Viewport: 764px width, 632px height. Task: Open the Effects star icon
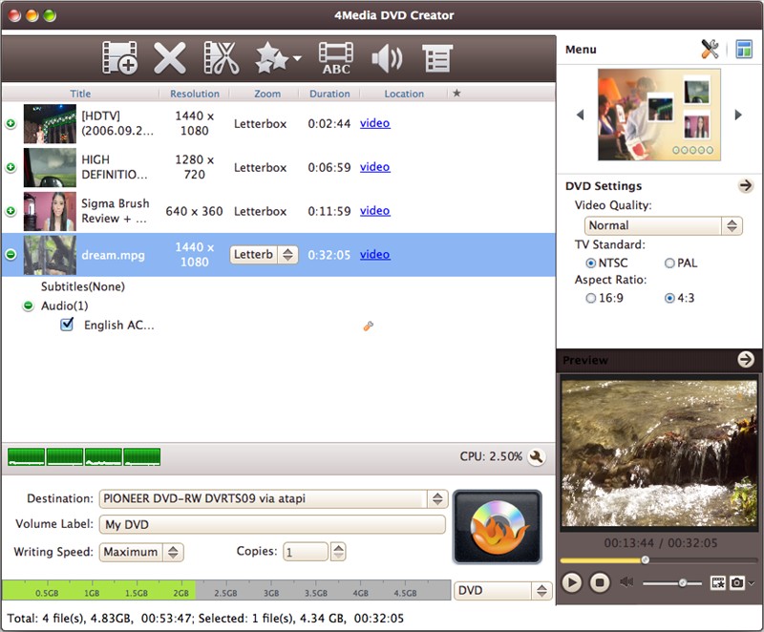click(270, 57)
